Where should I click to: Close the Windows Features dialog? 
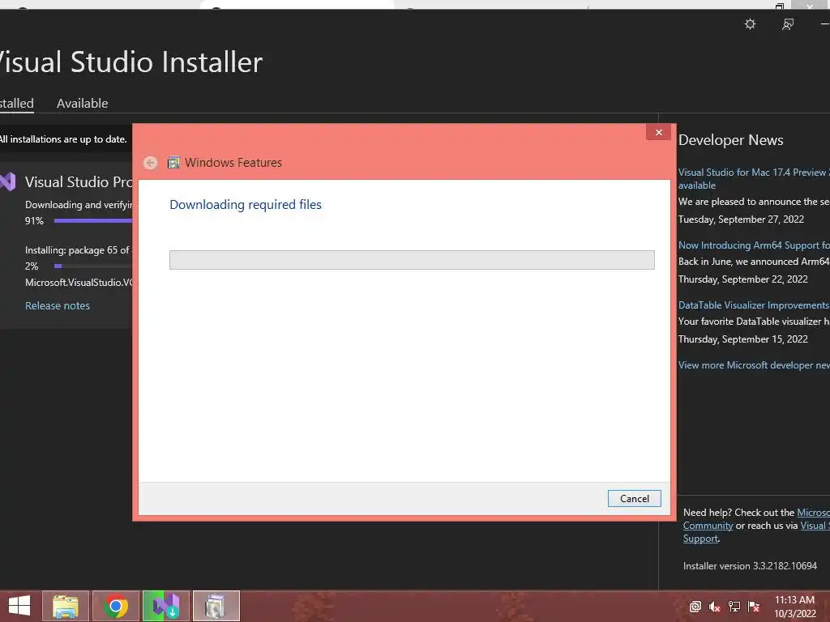click(x=658, y=132)
